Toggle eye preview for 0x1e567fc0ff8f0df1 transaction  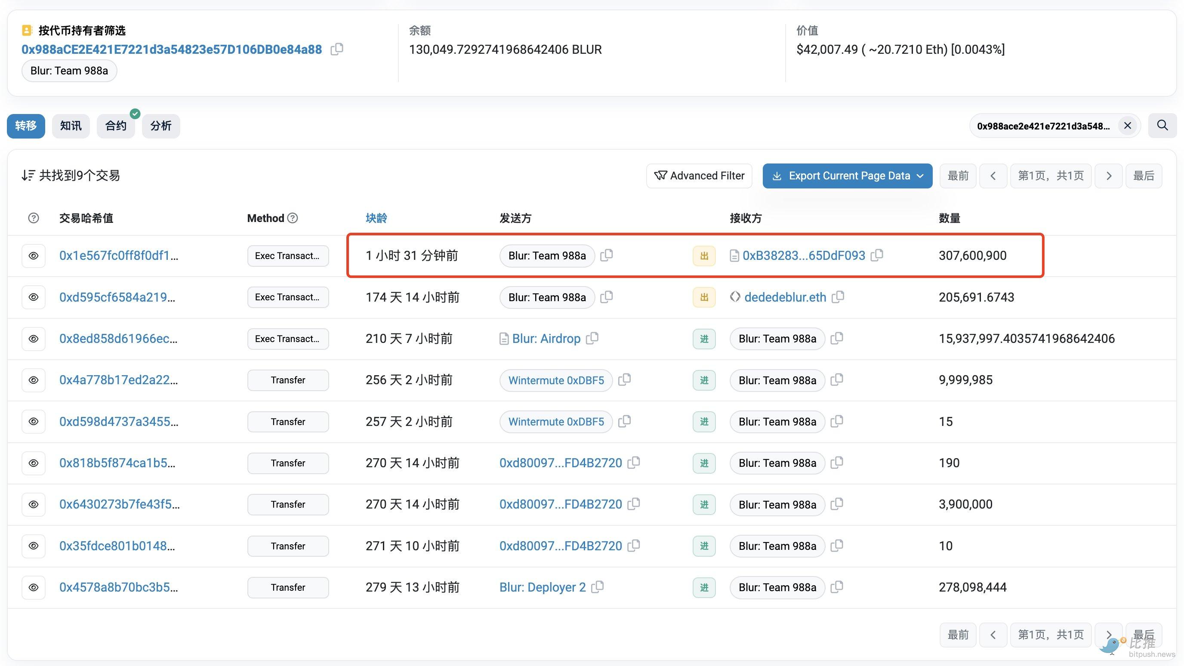point(34,256)
